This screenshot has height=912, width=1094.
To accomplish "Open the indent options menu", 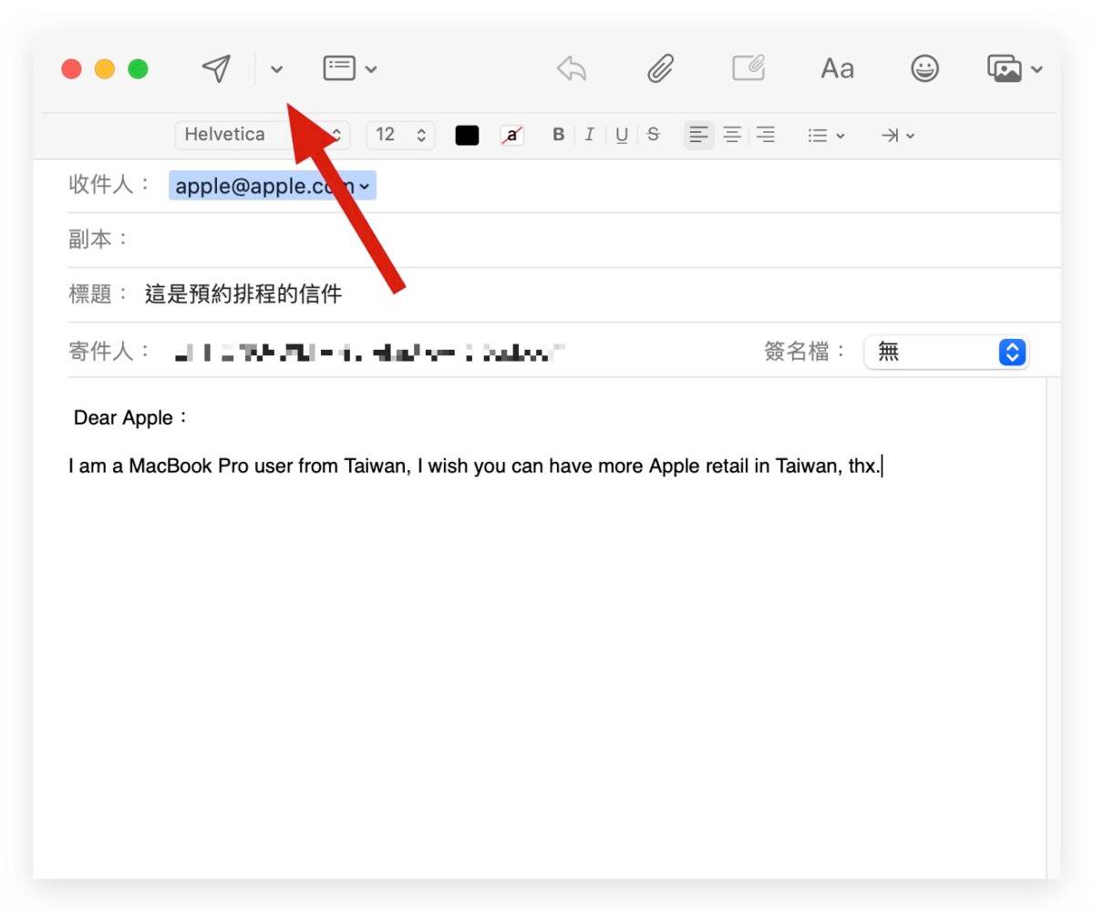I will pyautogui.click(x=897, y=135).
